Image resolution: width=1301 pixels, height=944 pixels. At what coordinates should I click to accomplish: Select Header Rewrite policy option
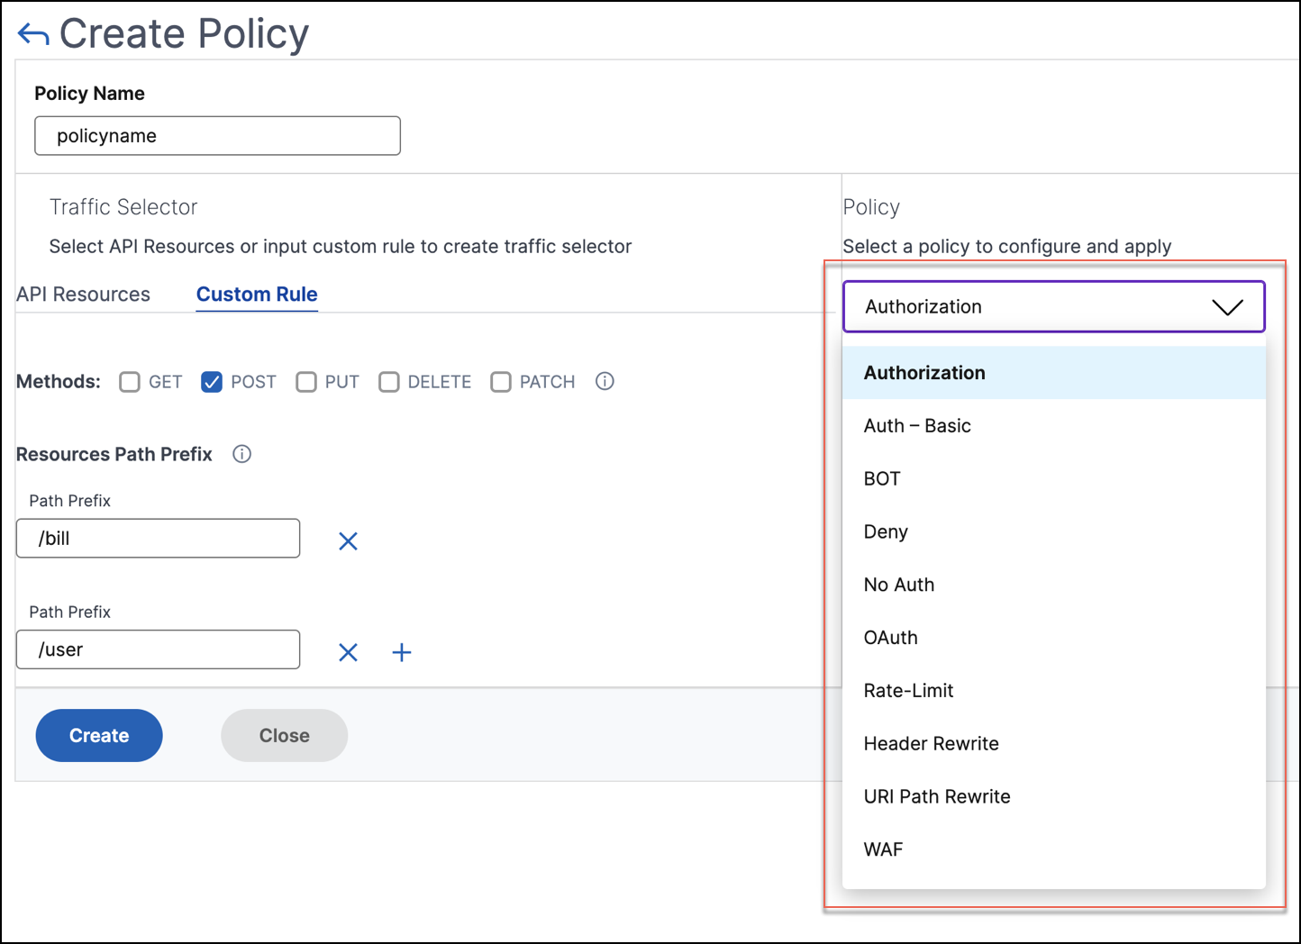(1054, 744)
